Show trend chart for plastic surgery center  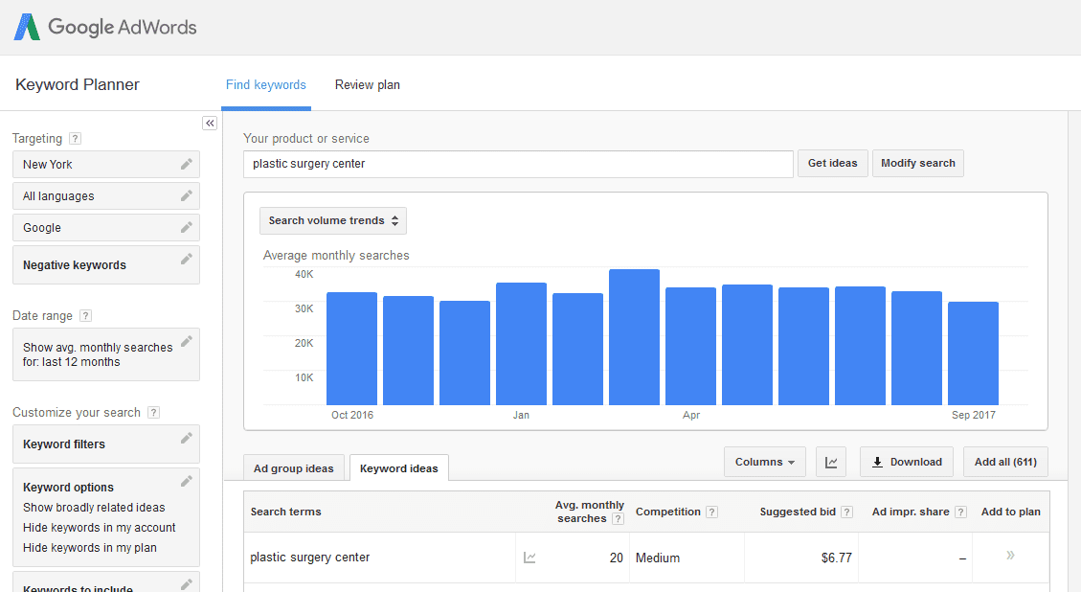(529, 558)
